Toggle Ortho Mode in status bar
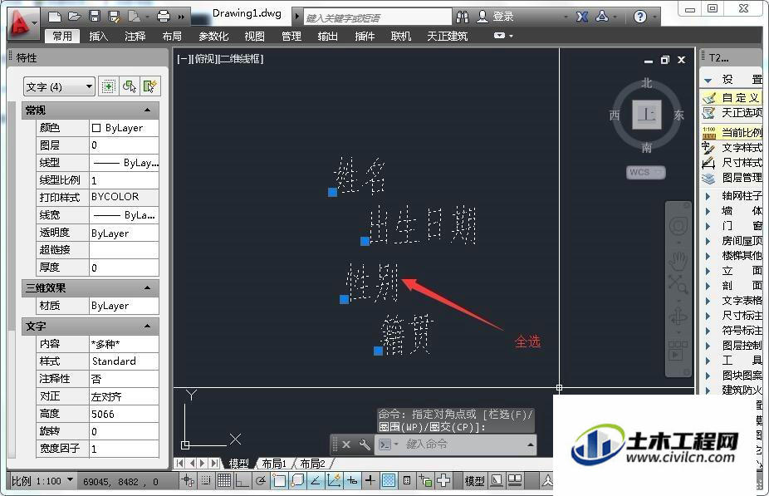 [x=242, y=481]
